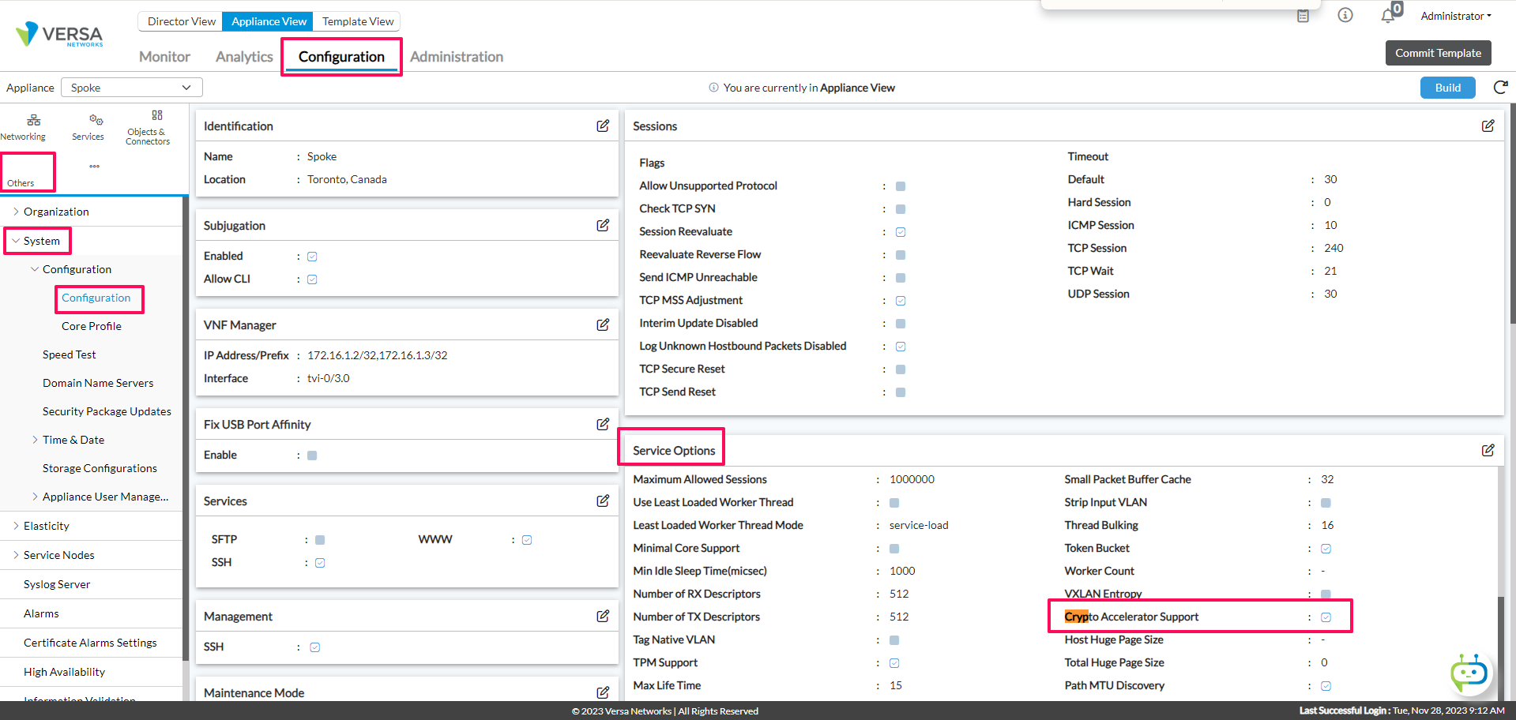This screenshot has width=1516, height=720.
Task: Toggle the Allow CLI checkbox
Action: pos(312,279)
